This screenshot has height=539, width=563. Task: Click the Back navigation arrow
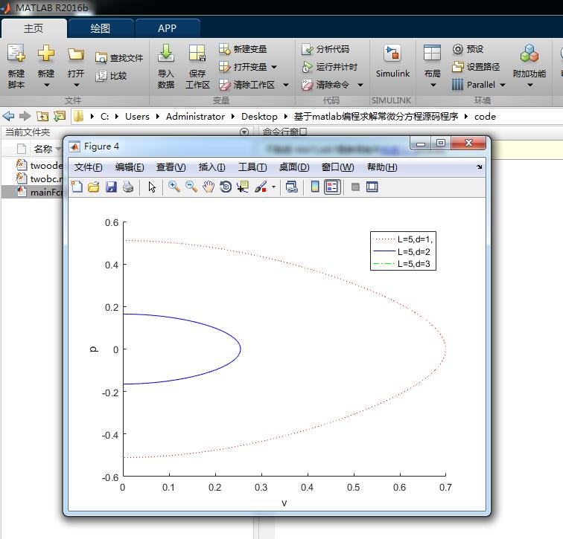tap(8, 116)
